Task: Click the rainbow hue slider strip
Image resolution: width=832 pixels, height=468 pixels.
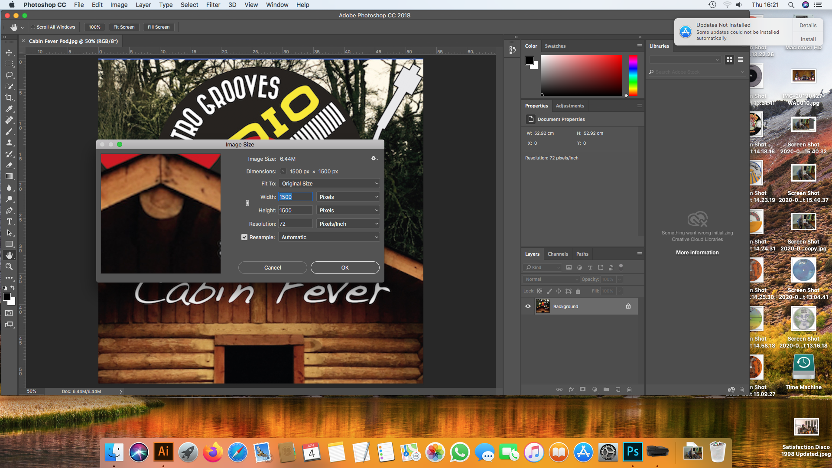Action: 633,75
